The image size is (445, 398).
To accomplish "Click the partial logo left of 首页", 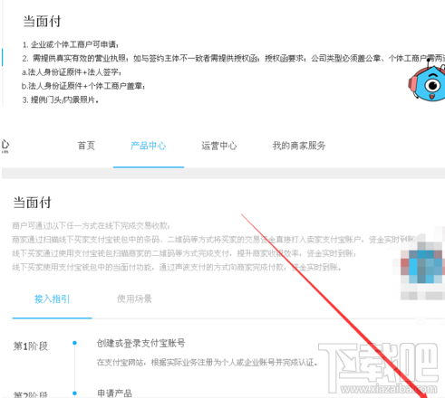I will point(5,146).
